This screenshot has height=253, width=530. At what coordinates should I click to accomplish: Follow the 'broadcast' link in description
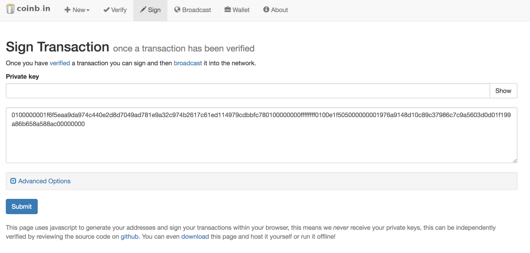pyautogui.click(x=188, y=63)
